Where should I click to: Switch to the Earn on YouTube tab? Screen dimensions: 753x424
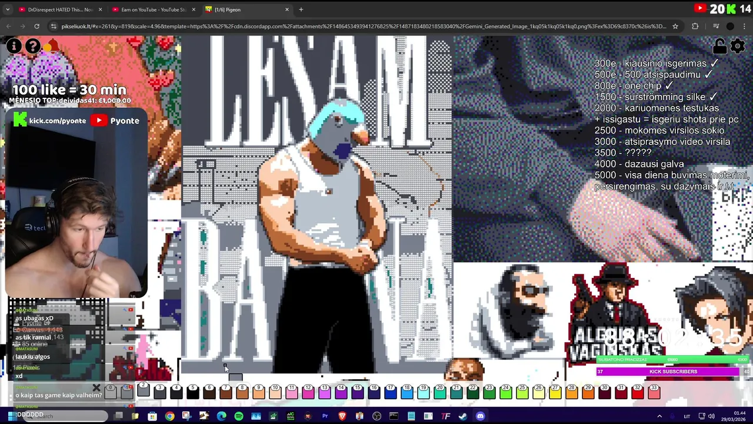[153, 9]
